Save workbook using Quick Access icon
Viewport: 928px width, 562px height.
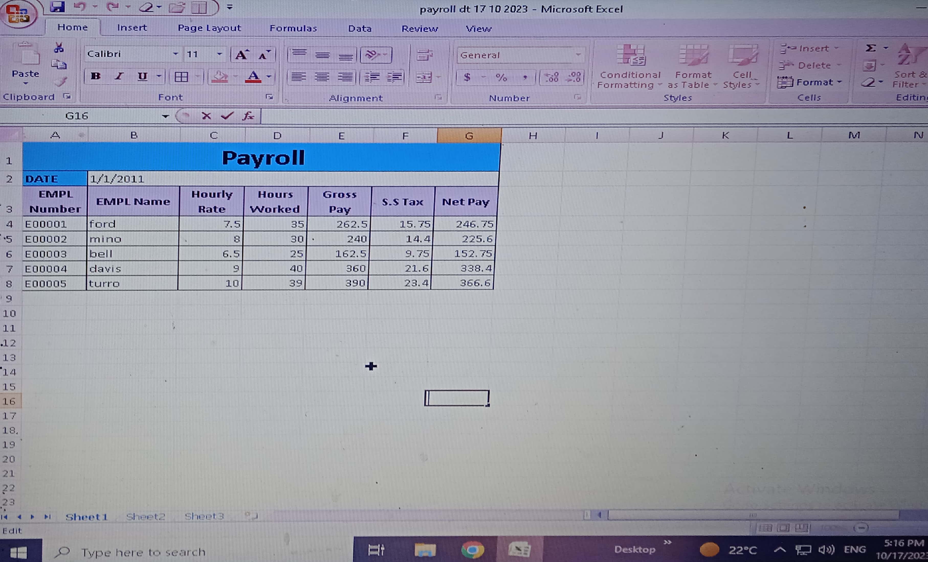tap(57, 7)
